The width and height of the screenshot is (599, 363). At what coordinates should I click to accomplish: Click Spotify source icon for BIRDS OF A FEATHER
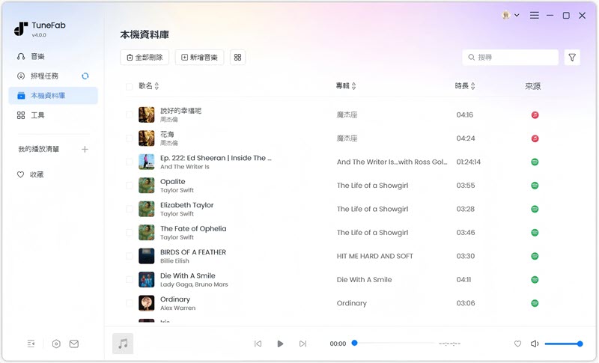pyautogui.click(x=535, y=256)
